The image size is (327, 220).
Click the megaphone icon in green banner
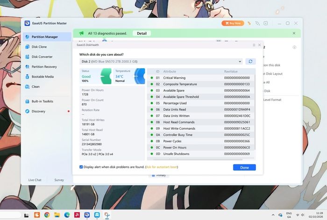pyautogui.click(x=81, y=33)
